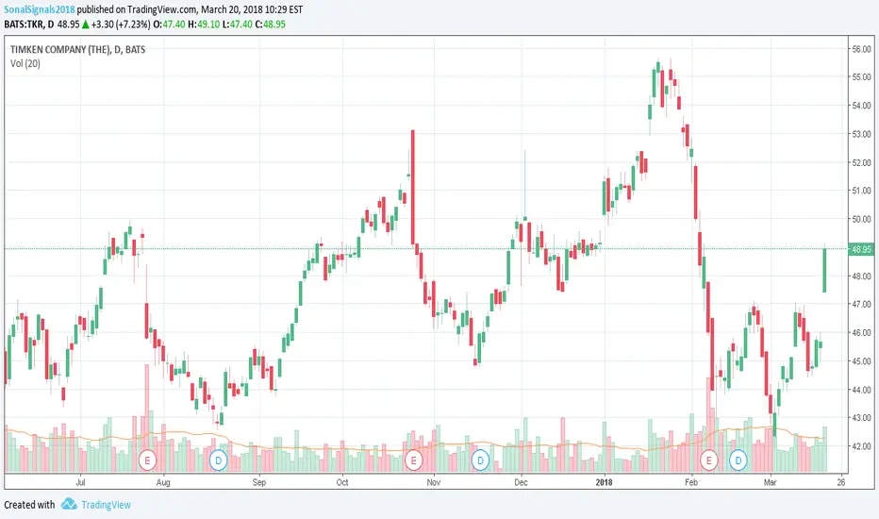This screenshot has height=519, width=879.
Task: Click the H:49.10 high value
Action: 204,25
